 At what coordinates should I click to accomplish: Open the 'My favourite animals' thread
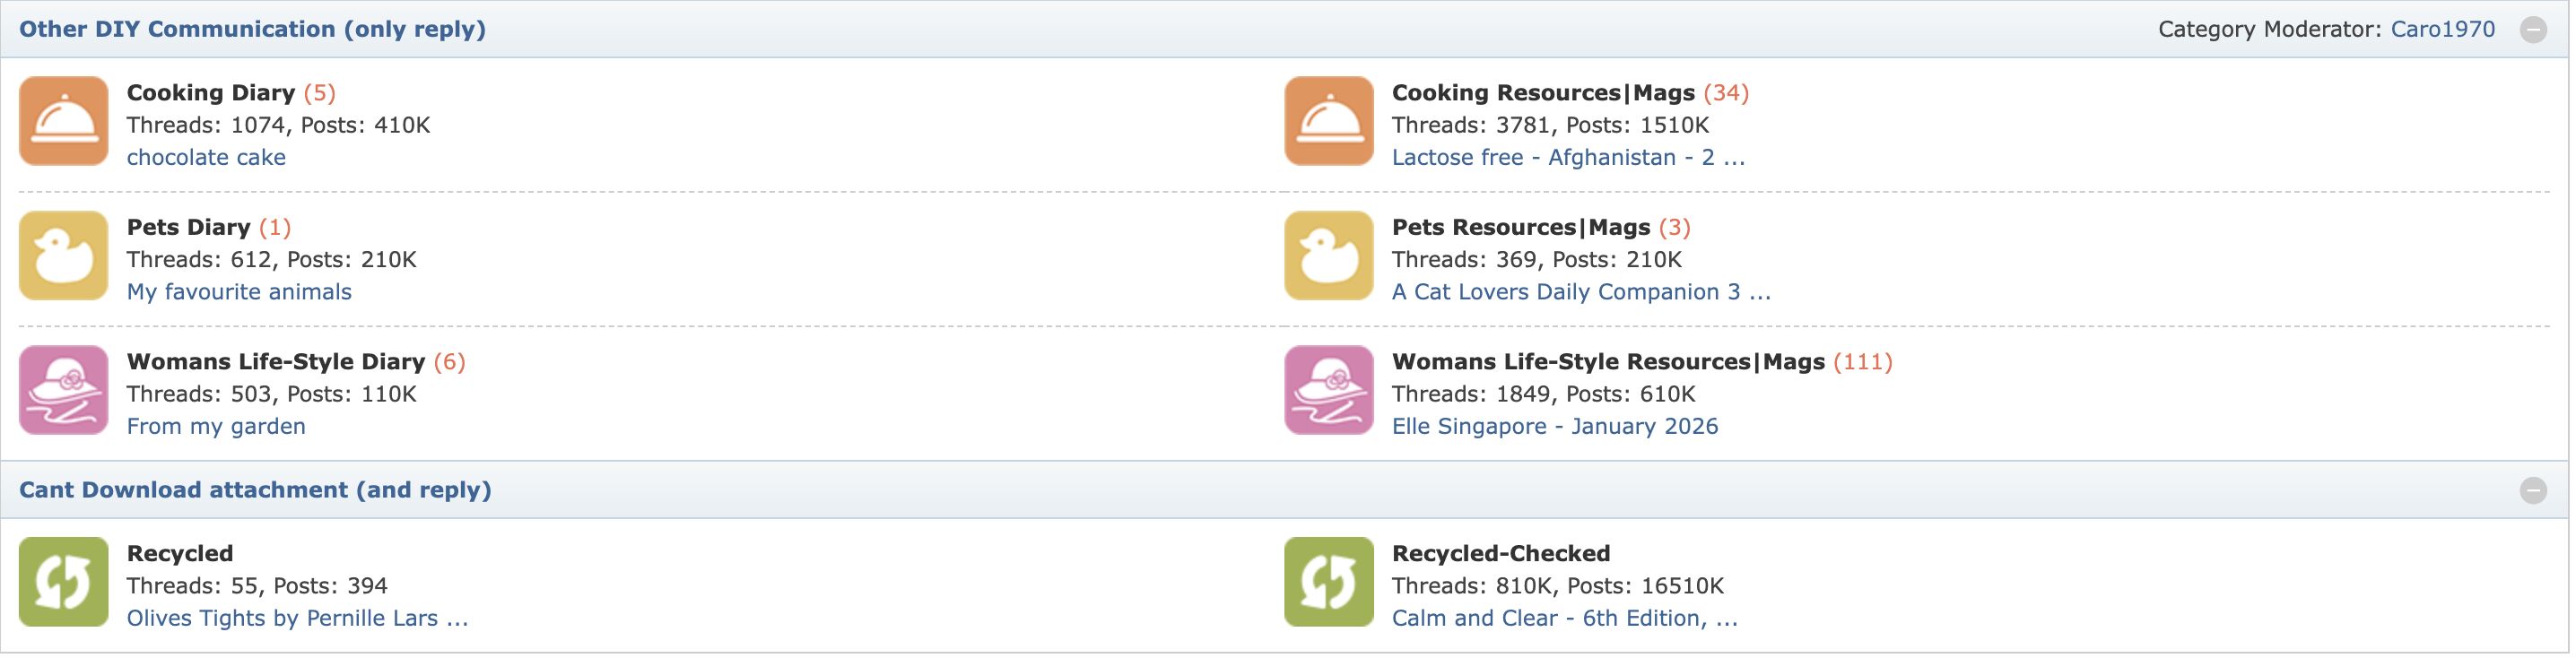pyautogui.click(x=239, y=292)
